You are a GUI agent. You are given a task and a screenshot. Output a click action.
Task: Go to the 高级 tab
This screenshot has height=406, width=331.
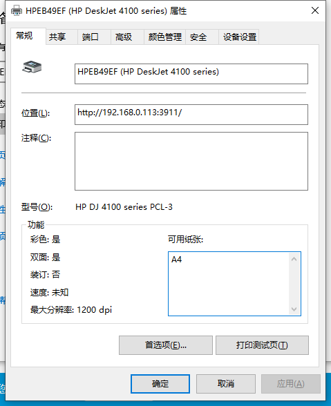(x=128, y=37)
